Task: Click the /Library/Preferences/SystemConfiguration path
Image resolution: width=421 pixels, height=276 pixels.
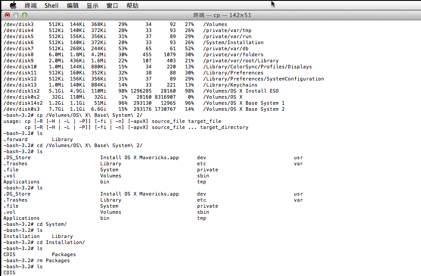Action: pos(263,79)
